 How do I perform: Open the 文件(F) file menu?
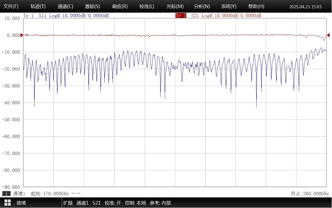click(11, 7)
